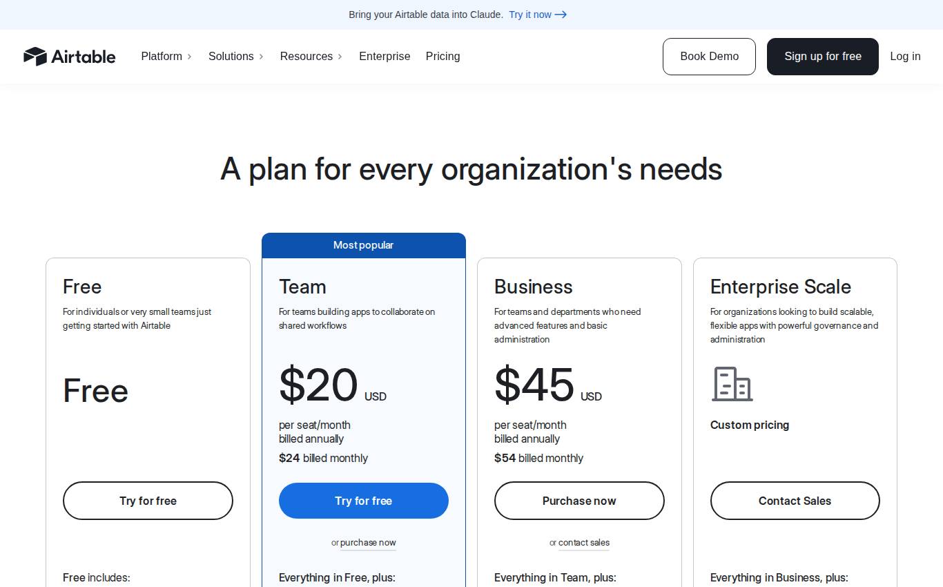Screen dimensions: 943x587
Task: Click the Business description about basic administration
Action: click(567, 325)
